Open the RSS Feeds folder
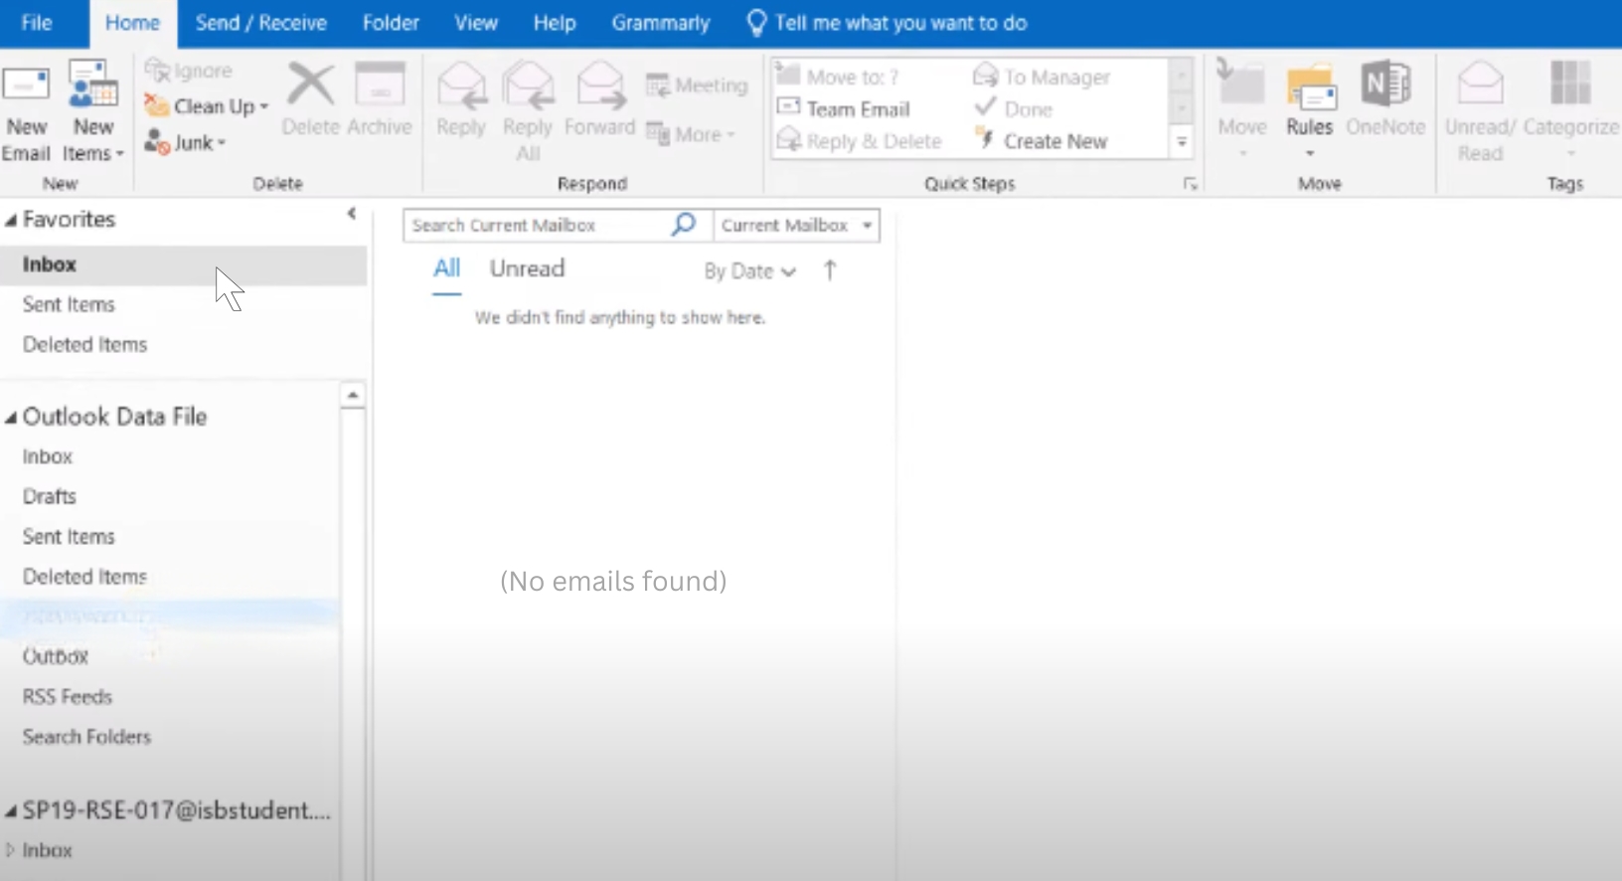Image resolution: width=1622 pixels, height=881 pixels. pyautogui.click(x=68, y=696)
